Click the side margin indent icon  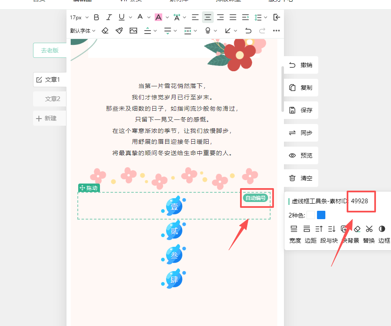188,31
